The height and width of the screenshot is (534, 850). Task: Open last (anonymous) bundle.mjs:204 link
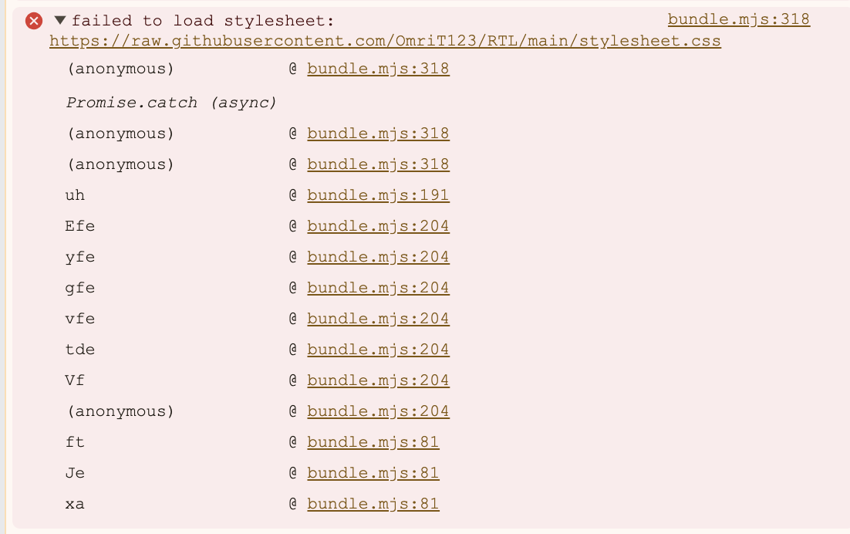378,411
